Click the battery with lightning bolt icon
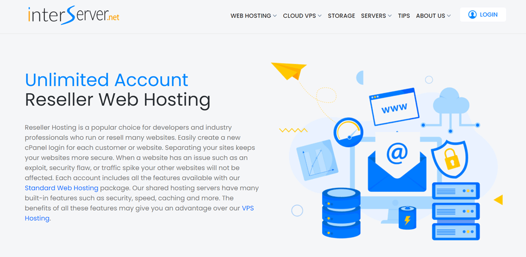Viewport: 526px width, 257px height. click(x=407, y=218)
